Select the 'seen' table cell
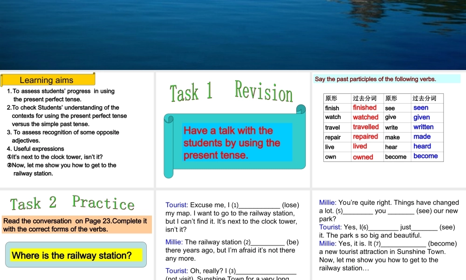Viewport: 466px width, 280px height. [x=427, y=108]
